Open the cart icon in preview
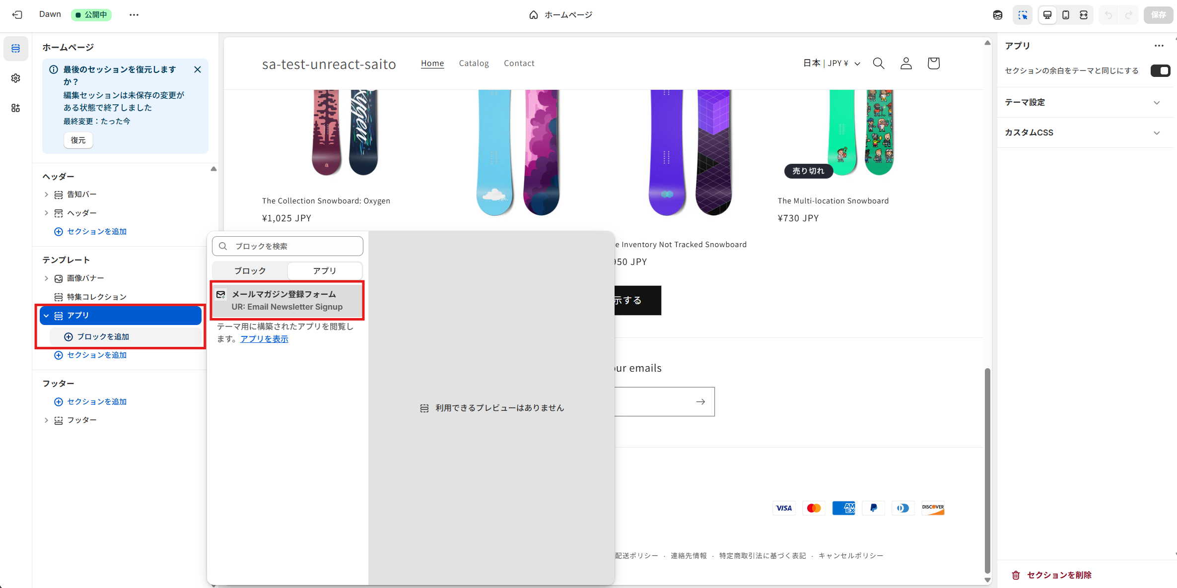1177x588 pixels. 933,63
